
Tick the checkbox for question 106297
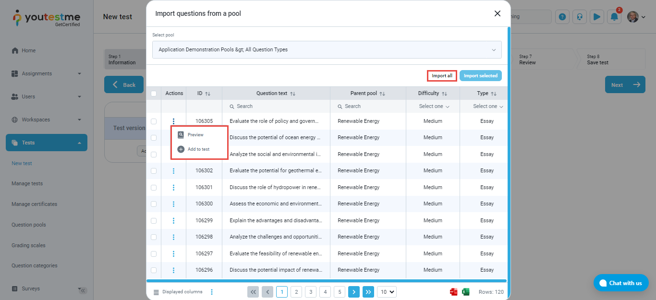(154, 254)
